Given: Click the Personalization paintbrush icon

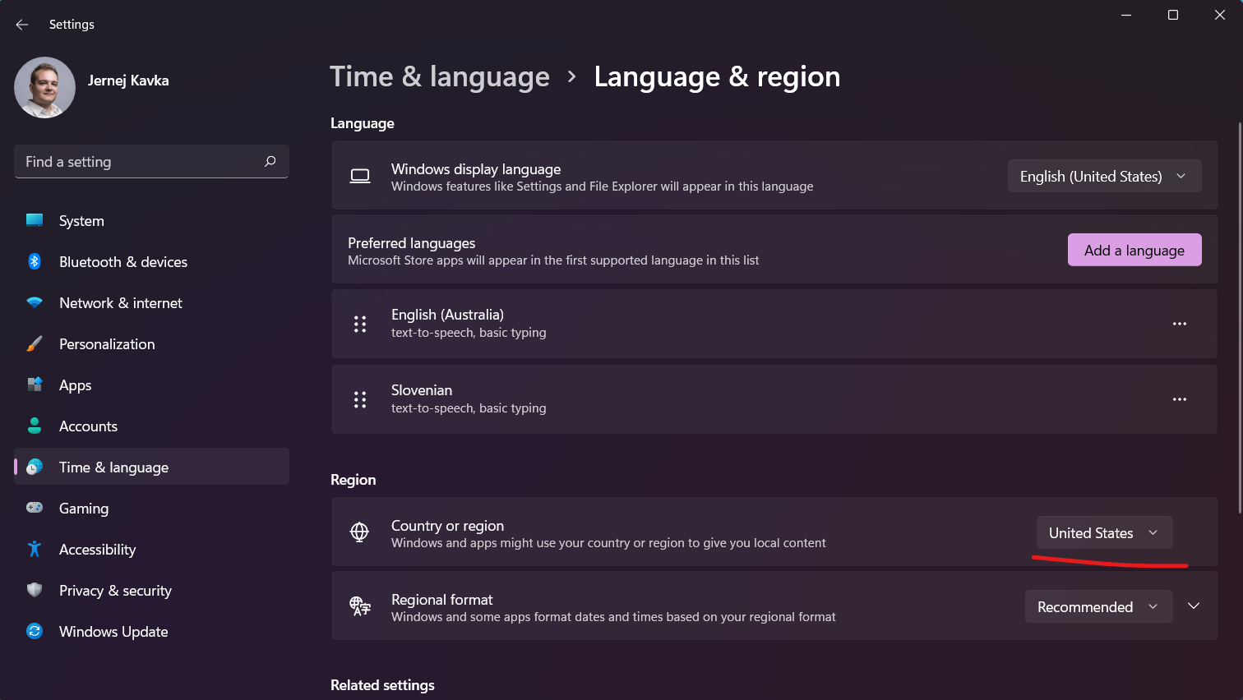Looking at the screenshot, I should point(35,343).
